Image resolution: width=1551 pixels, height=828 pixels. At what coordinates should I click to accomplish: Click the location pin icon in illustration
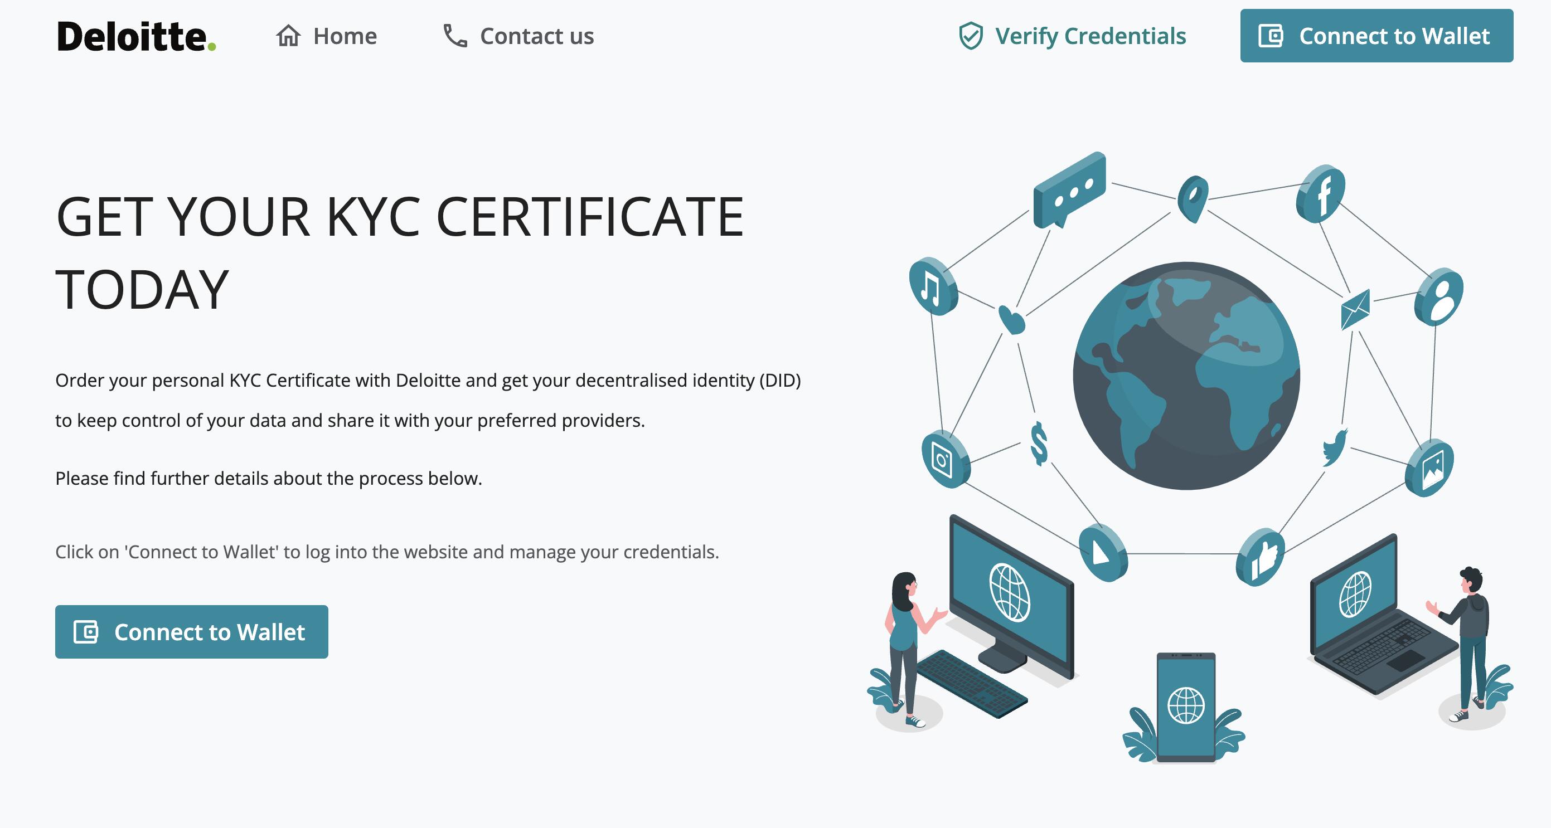[1193, 198]
